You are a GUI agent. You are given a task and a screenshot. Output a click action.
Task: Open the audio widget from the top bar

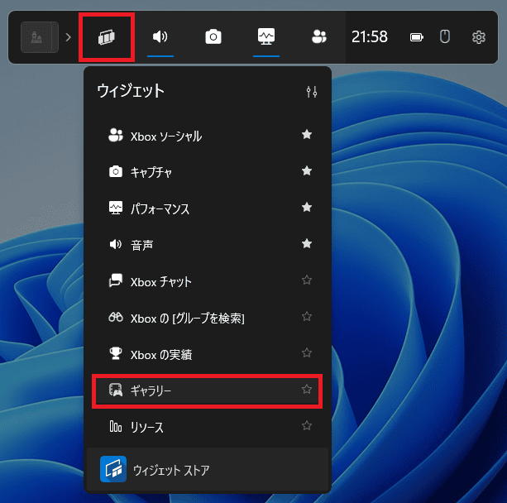point(160,36)
